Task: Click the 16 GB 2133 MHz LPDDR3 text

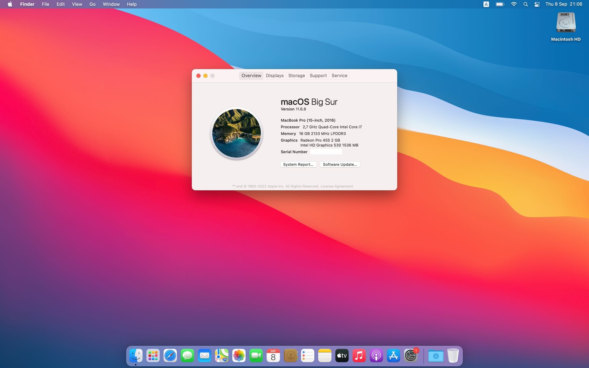Action: 322,134
